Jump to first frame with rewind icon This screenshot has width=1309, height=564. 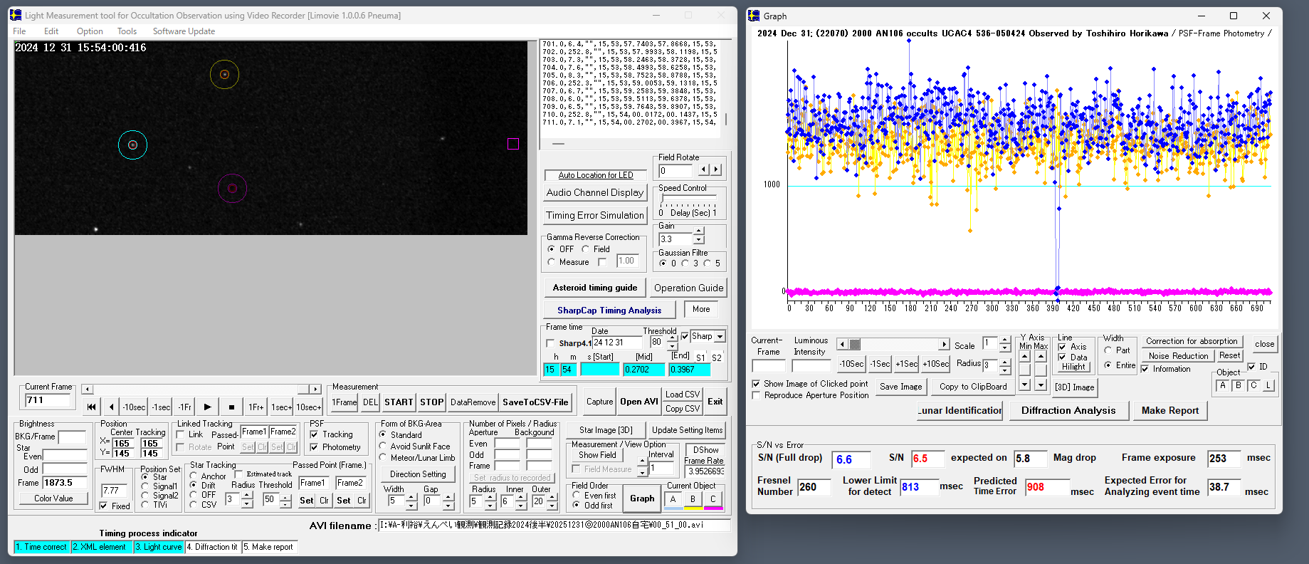pyautogui.click(x=91, y=407)
